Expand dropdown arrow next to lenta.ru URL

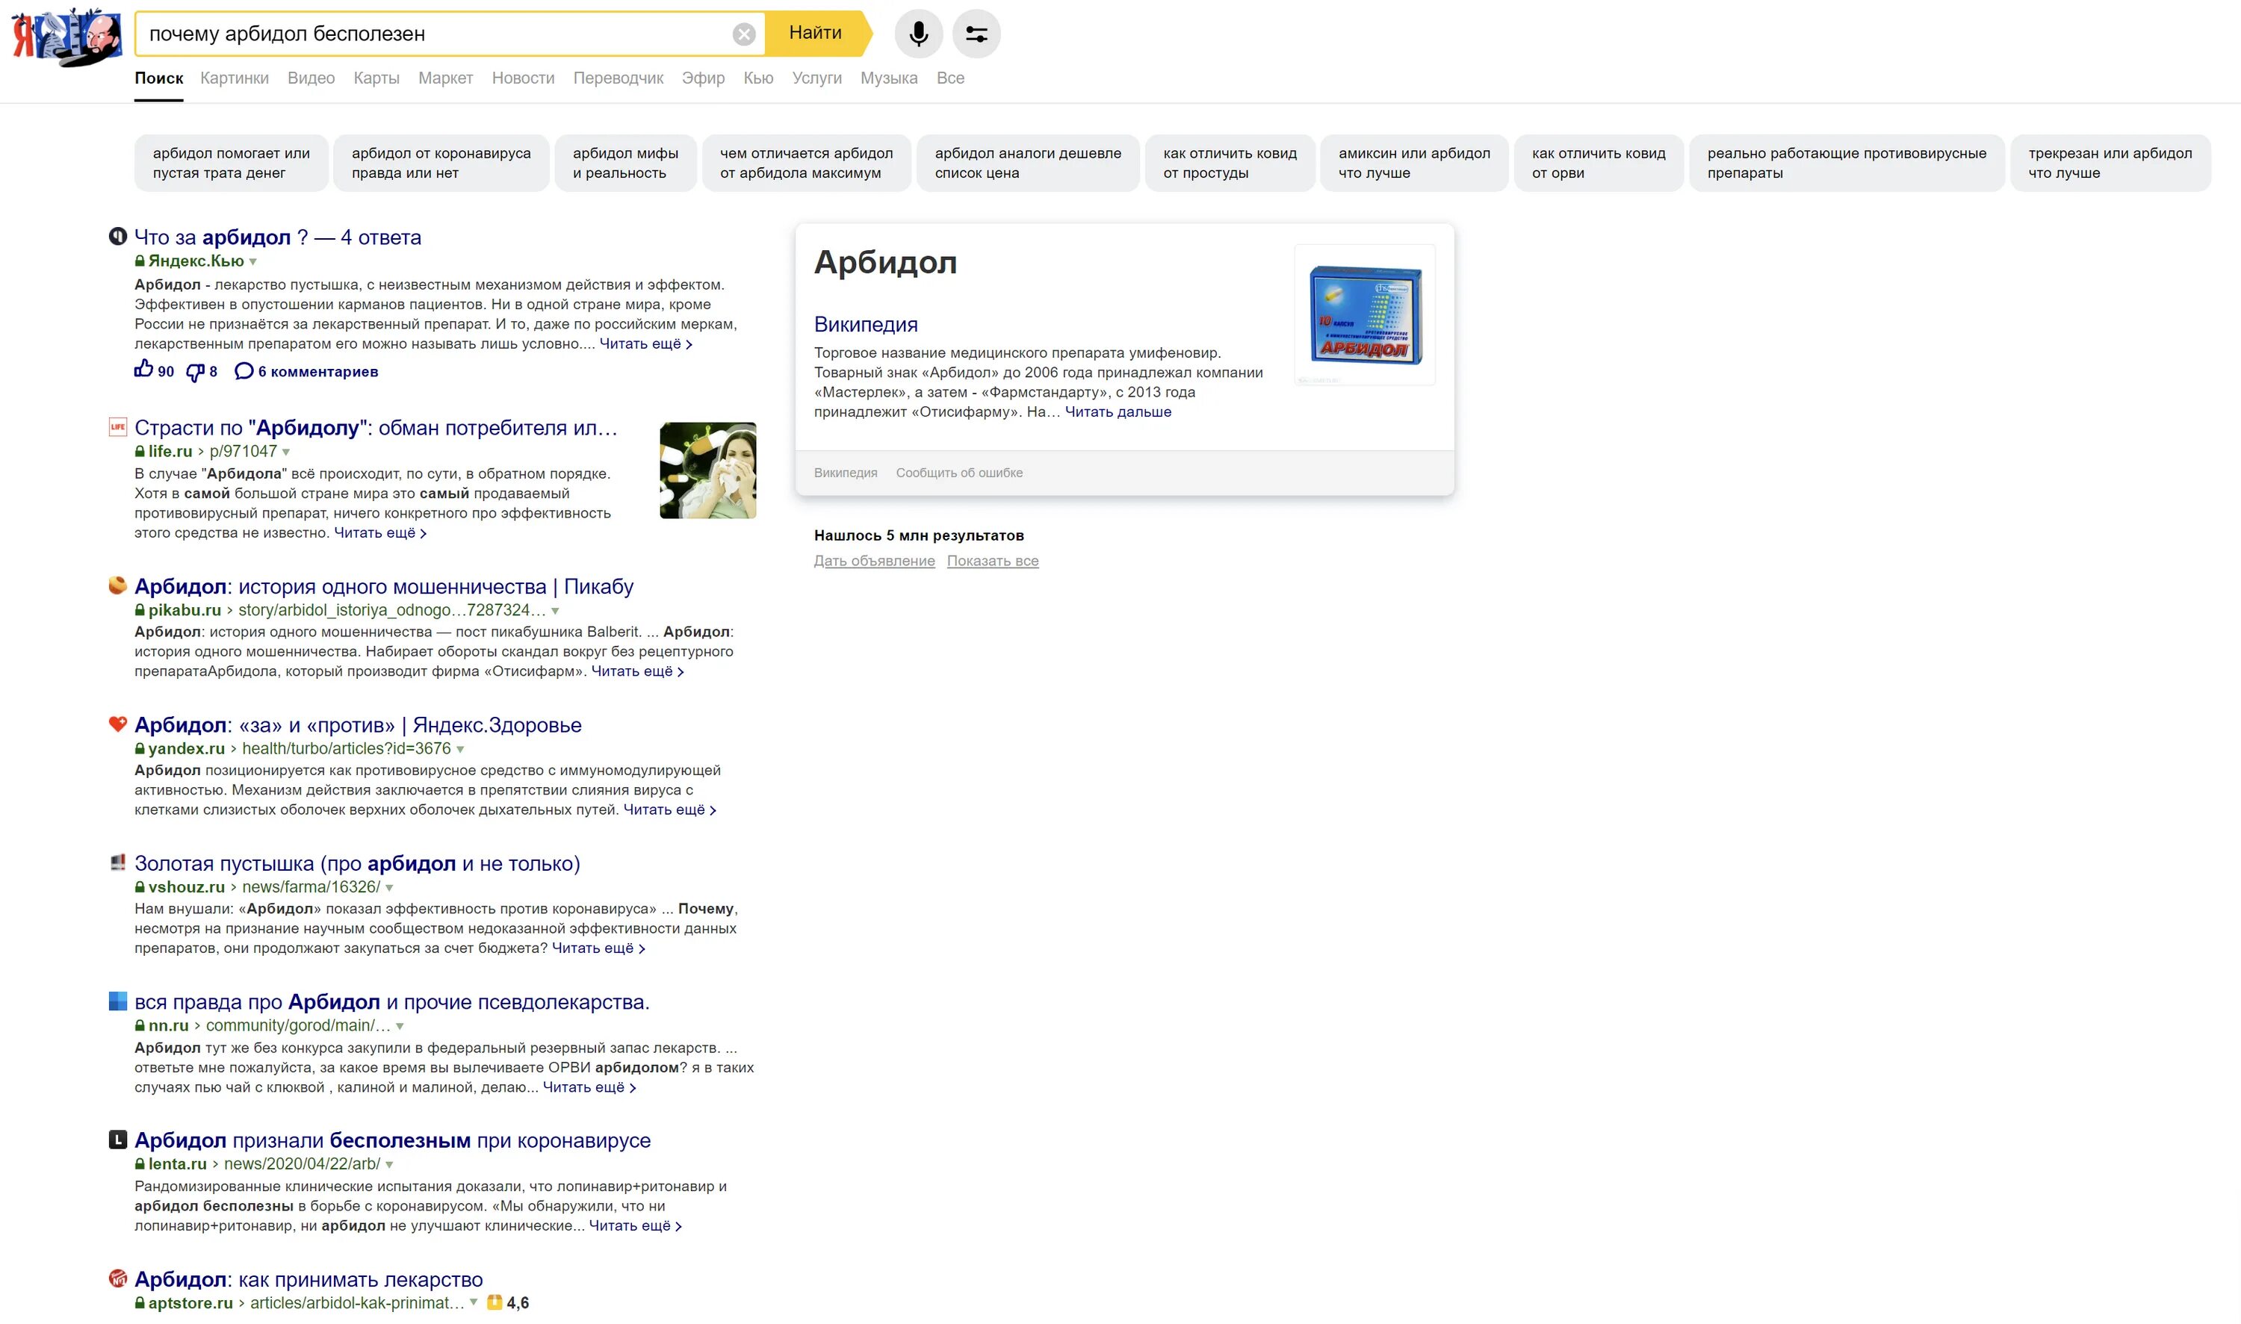click(x=389, y=1164)
